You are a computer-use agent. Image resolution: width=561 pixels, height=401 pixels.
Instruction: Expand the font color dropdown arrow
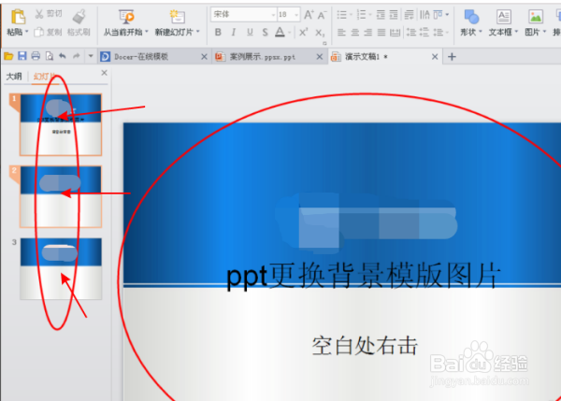click(x=289, y=33)
